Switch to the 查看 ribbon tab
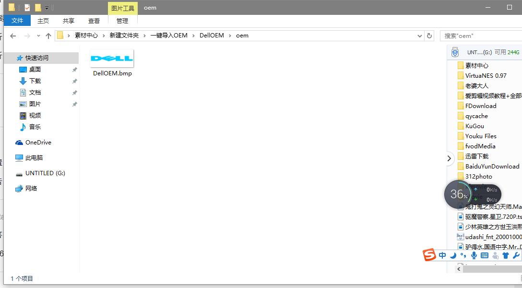Image resolution: width=522 pixels, height=288 pixels. (x=94, y=21)
